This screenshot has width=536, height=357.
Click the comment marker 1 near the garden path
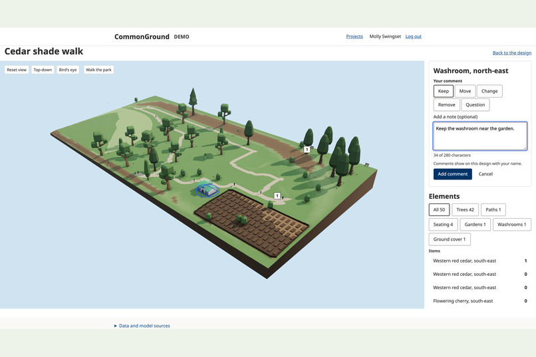tap(277, 195)
